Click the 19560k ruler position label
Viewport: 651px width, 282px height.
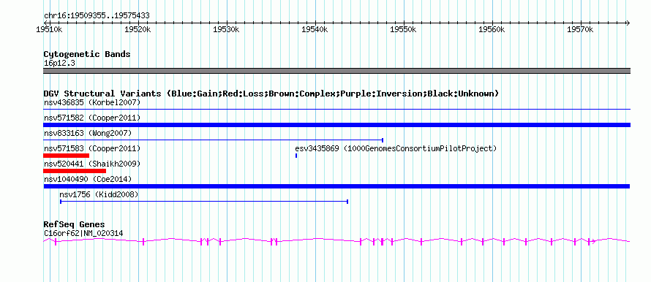(492, 30)
